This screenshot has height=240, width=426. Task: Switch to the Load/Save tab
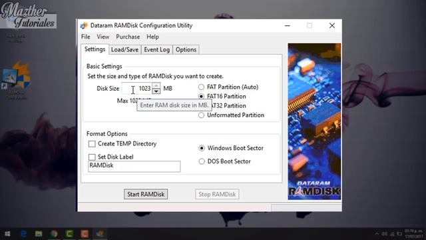(124, 50)
